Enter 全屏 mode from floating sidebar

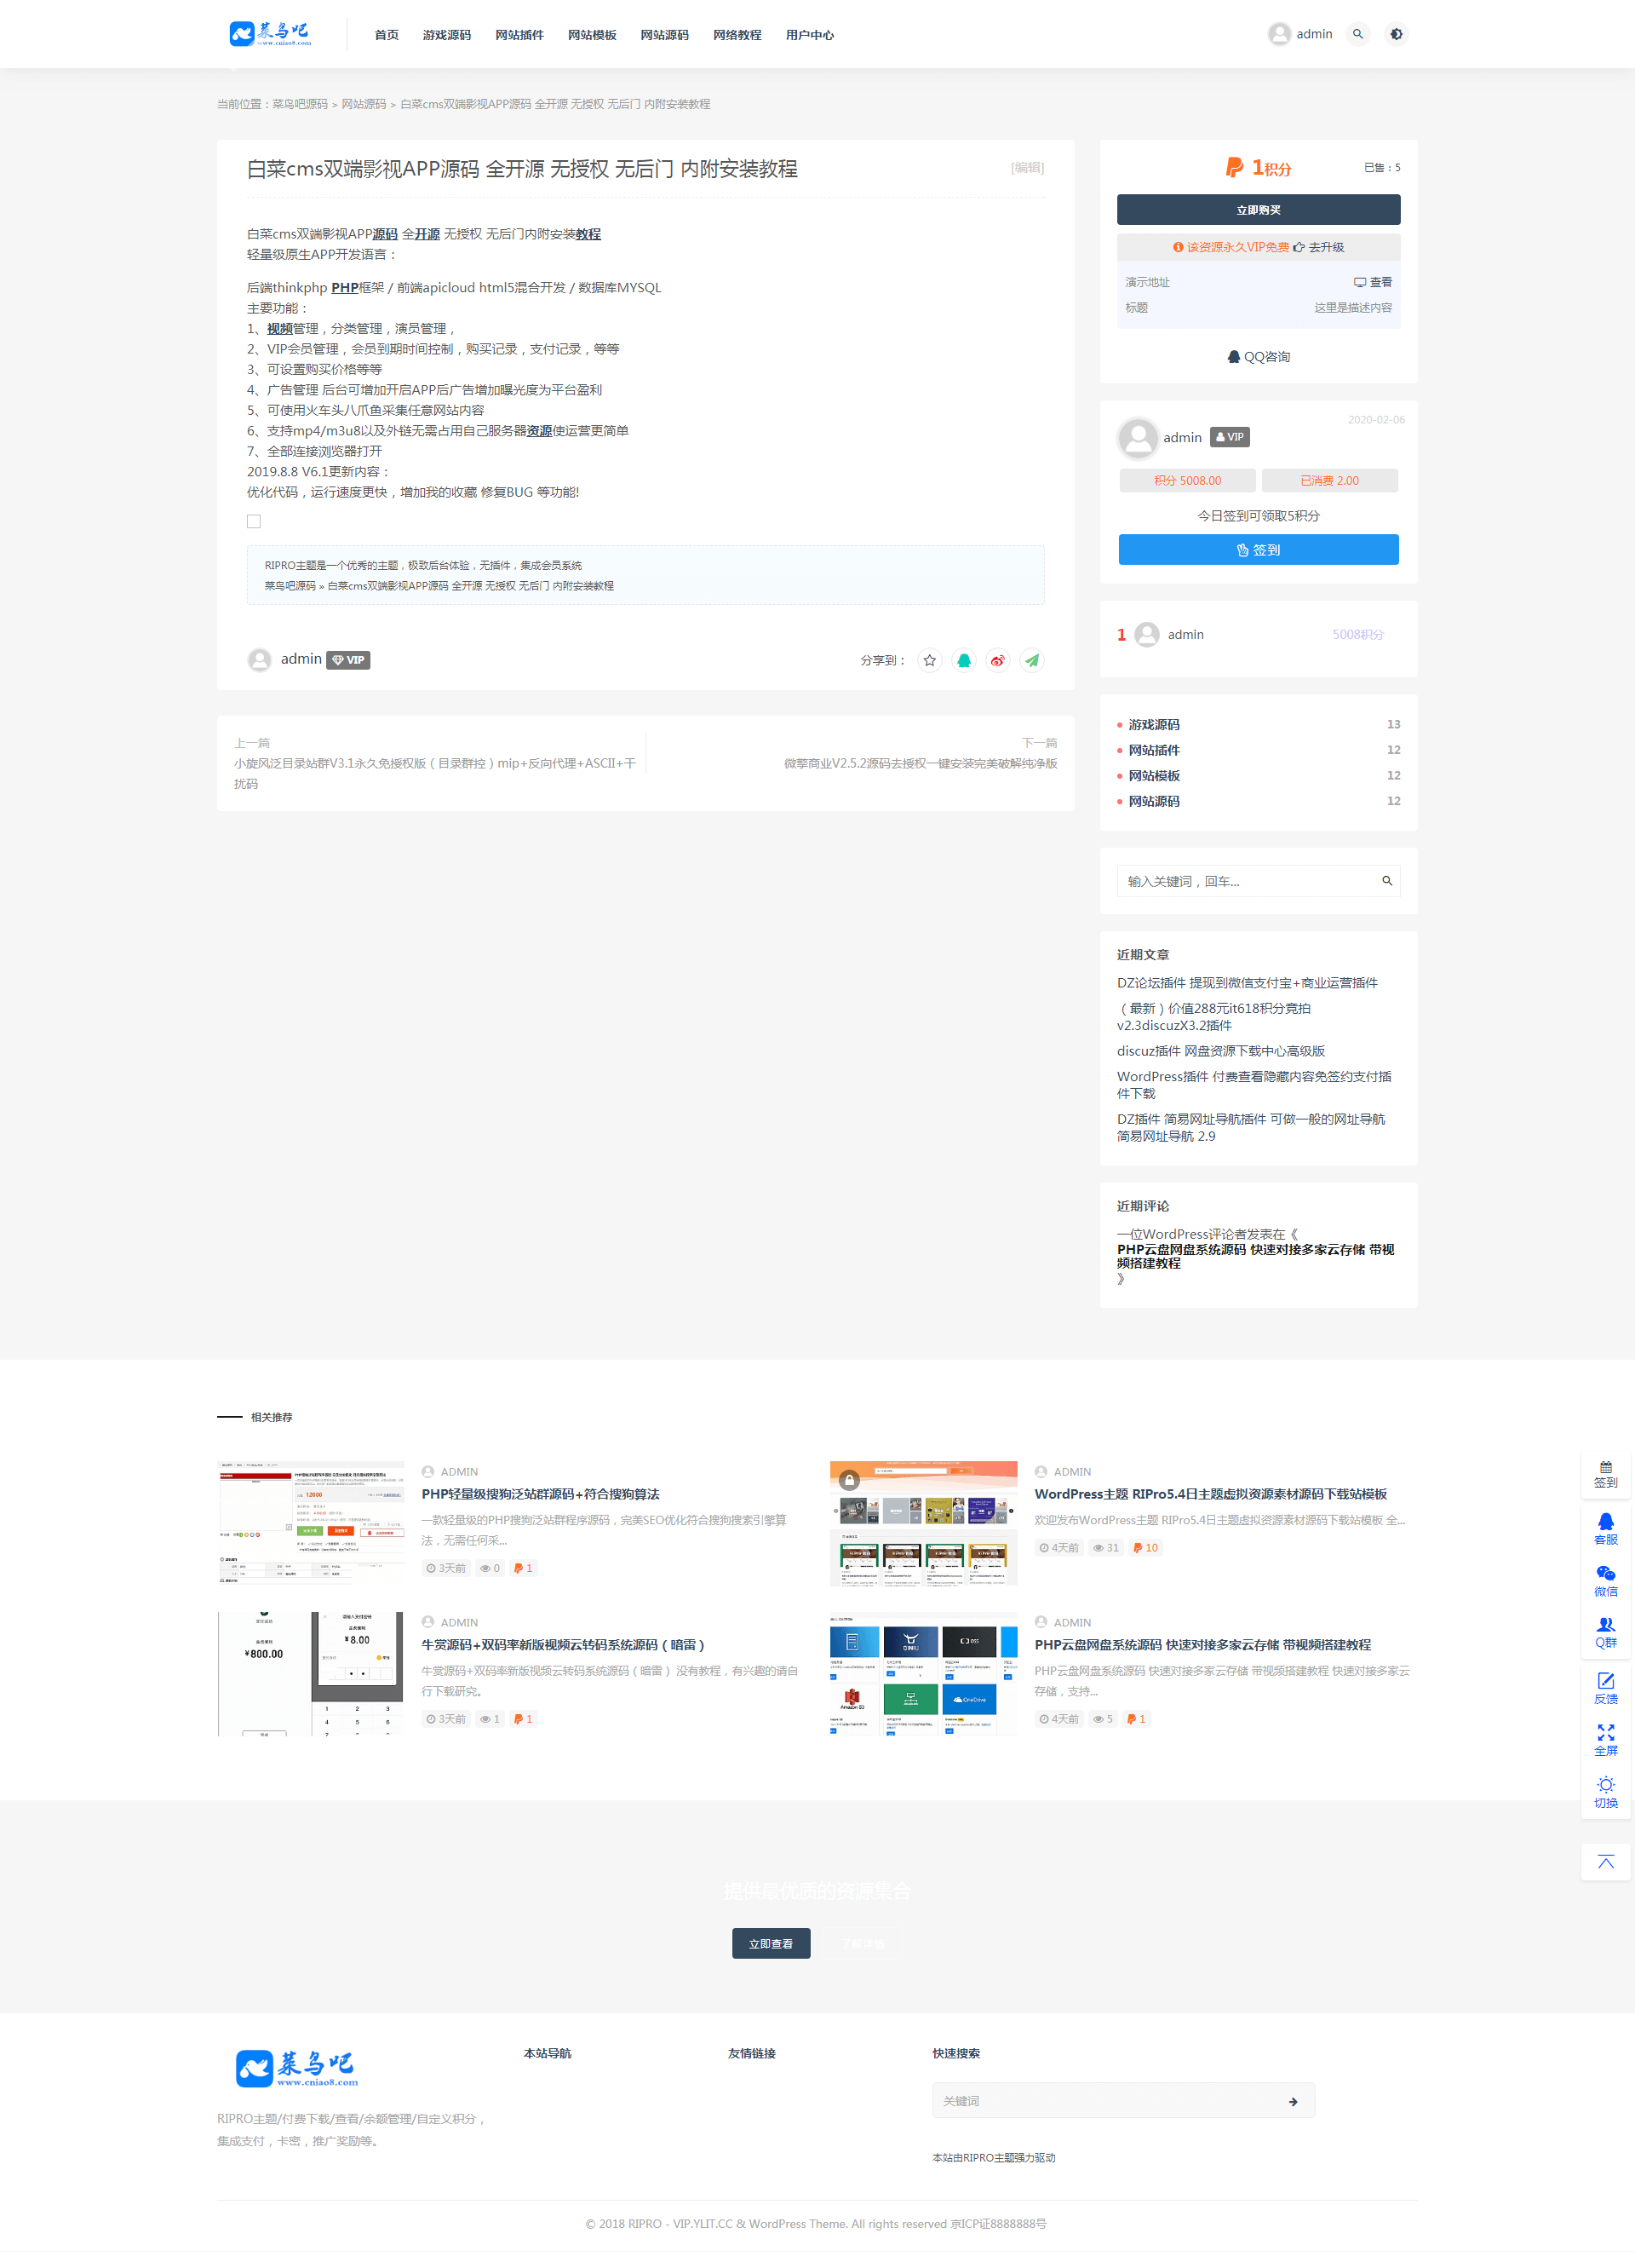click(x=1605, y=1740)
